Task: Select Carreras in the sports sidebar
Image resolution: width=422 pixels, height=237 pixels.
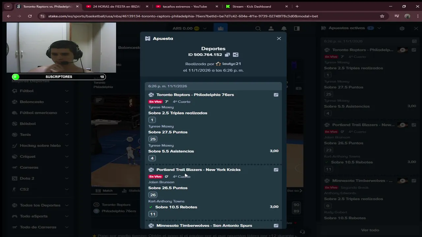Action: pyautogui.click(x=29, y=168)
